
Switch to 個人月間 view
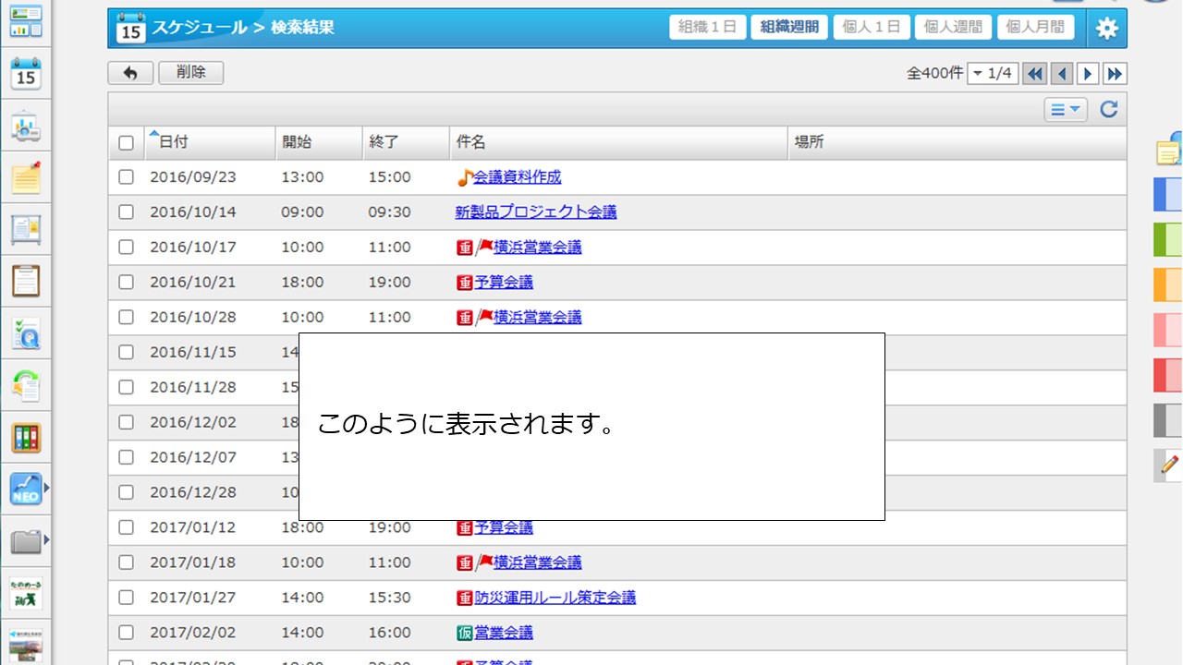(x=1035, y=28)
